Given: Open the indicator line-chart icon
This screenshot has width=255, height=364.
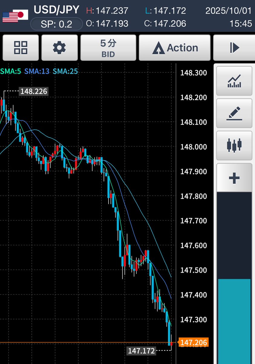Looking at the screenshot, I should coord(234,81).
